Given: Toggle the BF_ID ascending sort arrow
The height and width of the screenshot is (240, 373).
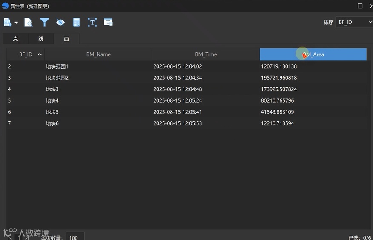Looking at the screenshot, I should click(40, 54).
